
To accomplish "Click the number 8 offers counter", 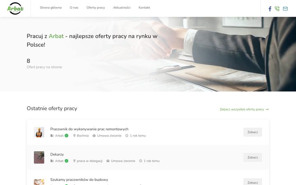I will (x=28, y=61).
